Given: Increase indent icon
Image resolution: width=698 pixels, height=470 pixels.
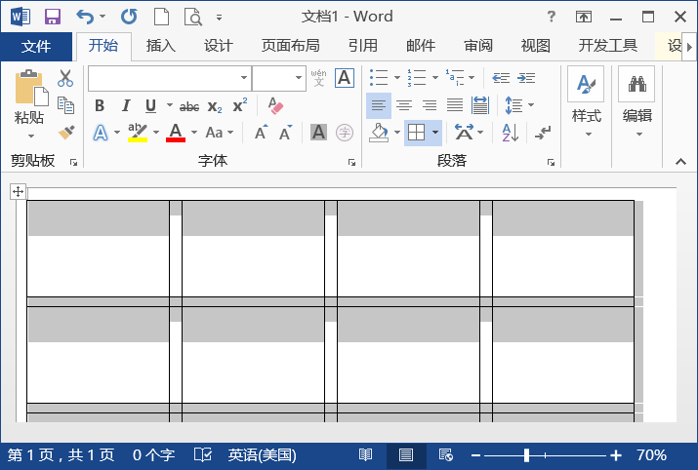Looking at the screenshot, I should click(x=526, y=78).
